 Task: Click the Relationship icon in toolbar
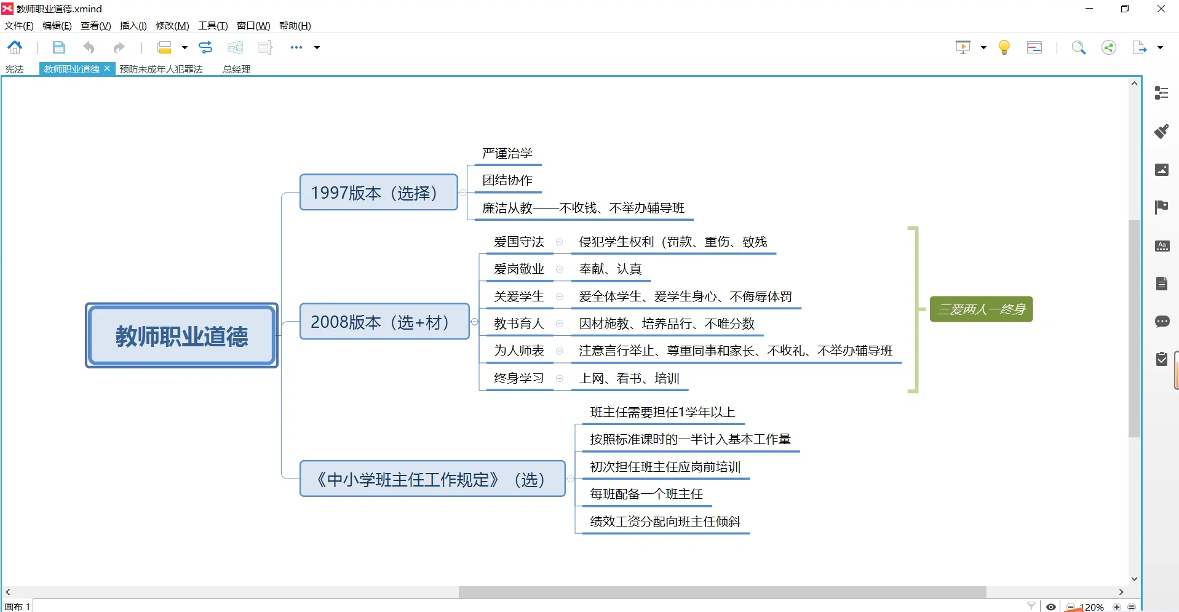205,47
